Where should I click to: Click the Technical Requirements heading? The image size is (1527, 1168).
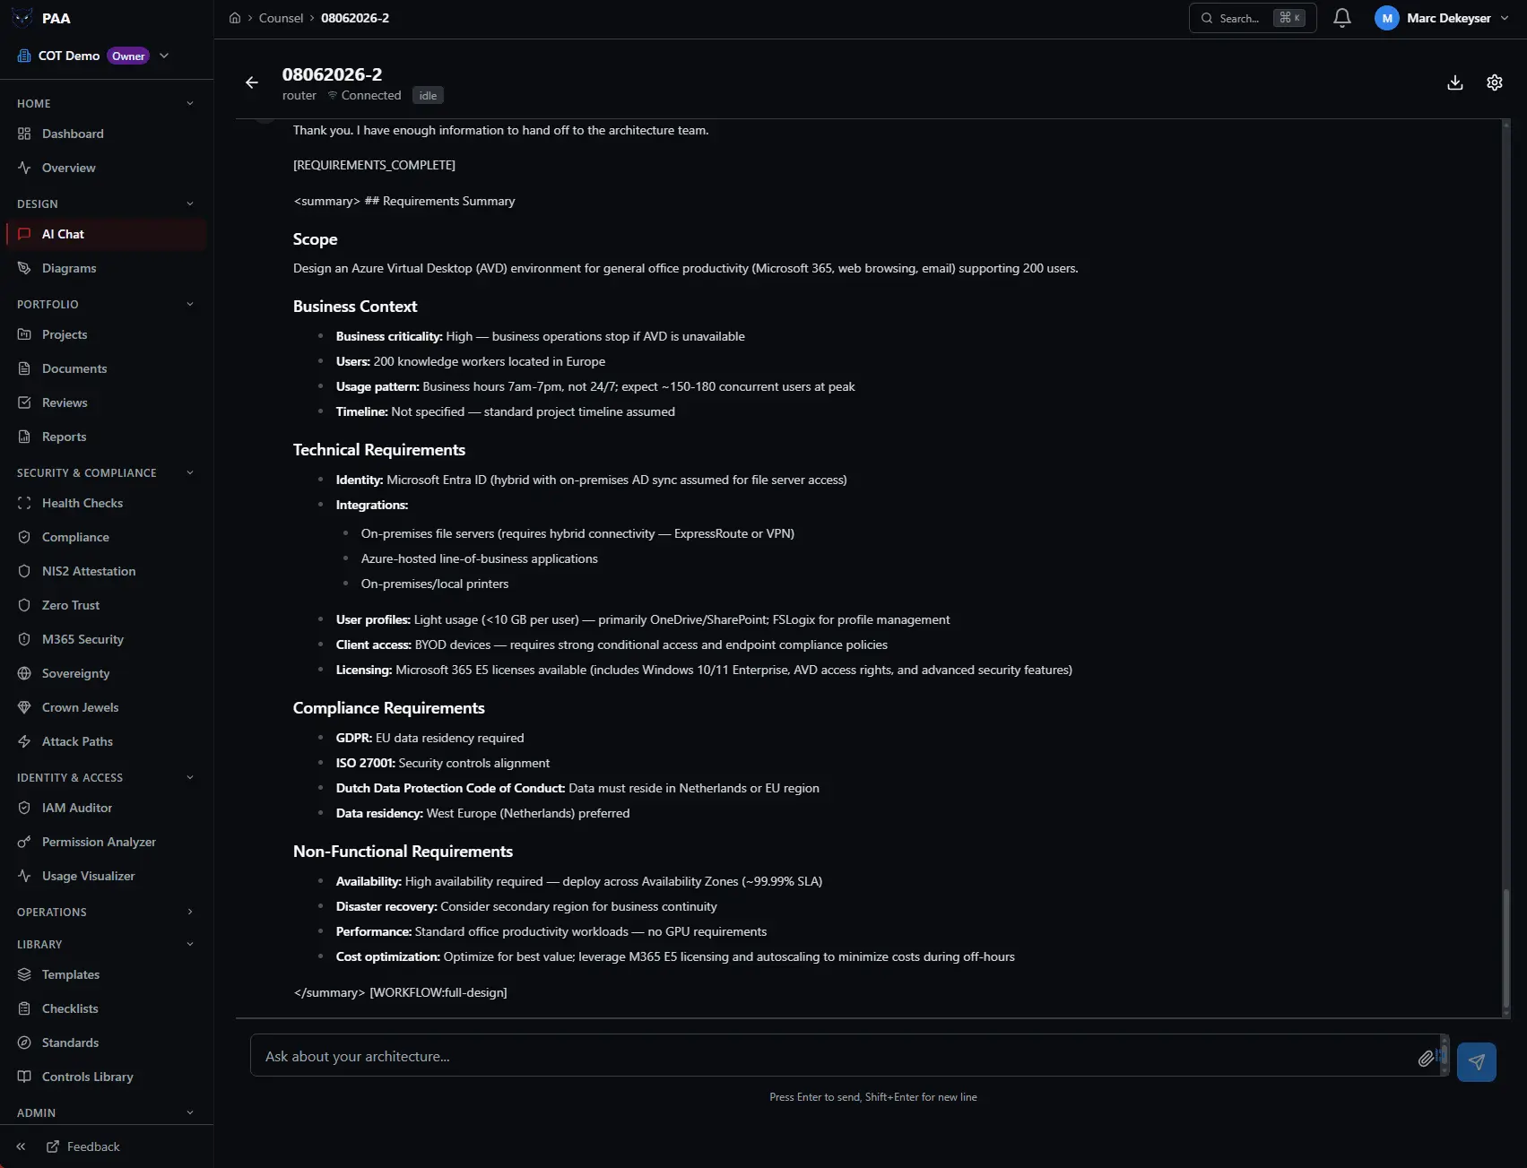(379, 450)
